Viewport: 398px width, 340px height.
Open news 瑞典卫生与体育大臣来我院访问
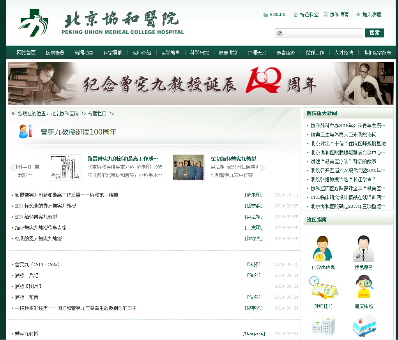coord(344,135)
